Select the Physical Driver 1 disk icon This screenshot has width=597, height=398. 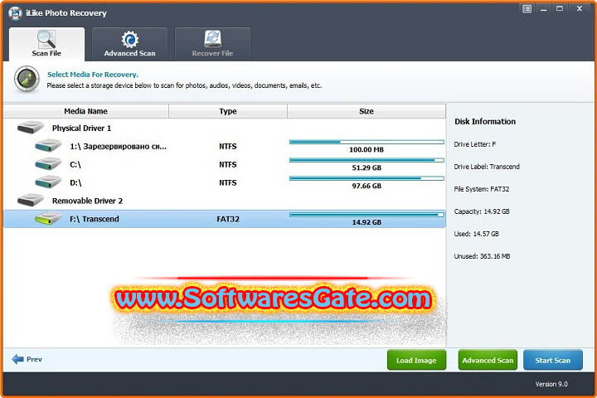point(31,127)
